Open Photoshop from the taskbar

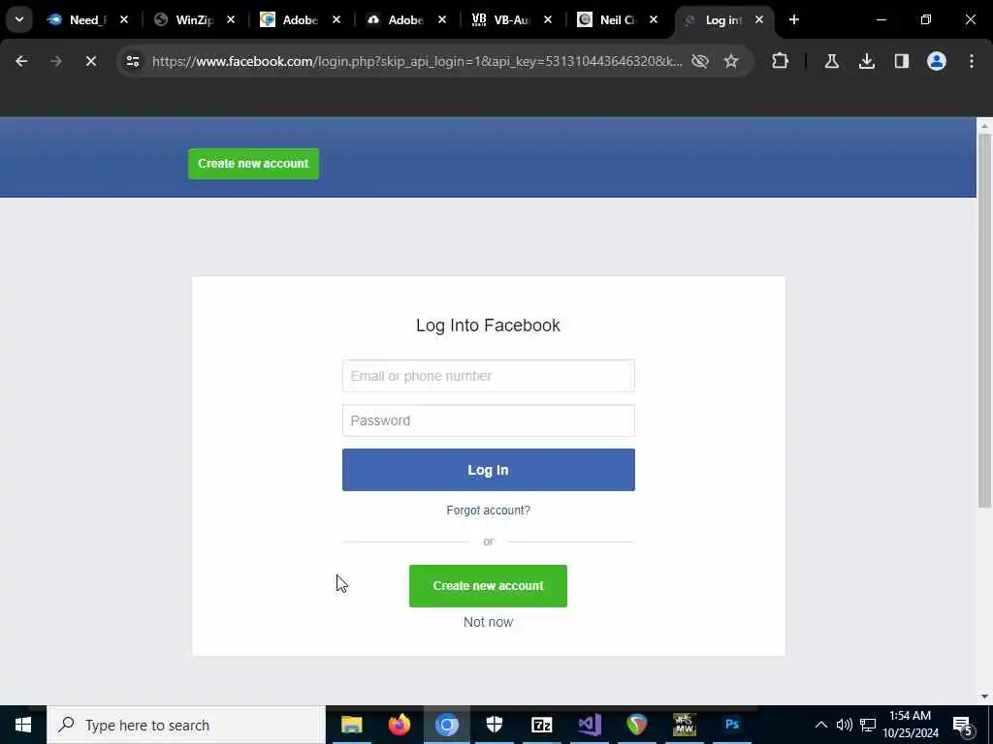coord(732,725)
